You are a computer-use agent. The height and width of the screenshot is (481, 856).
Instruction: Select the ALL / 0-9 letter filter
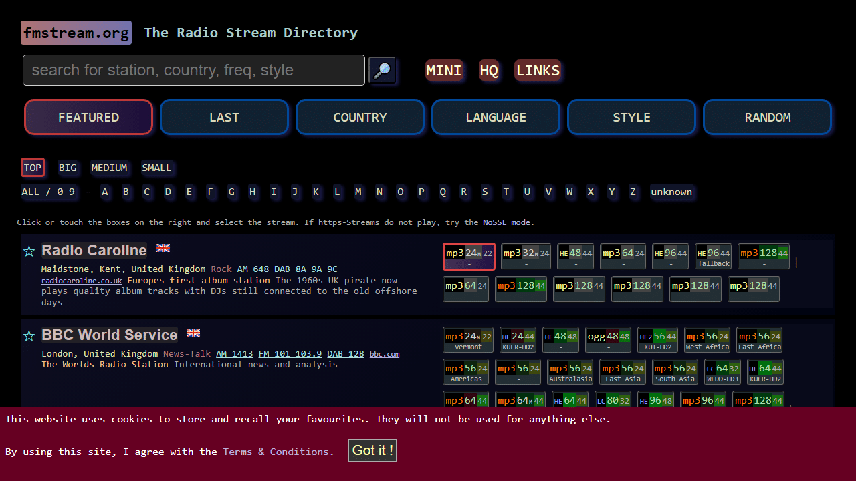click(x=48, y=192)
